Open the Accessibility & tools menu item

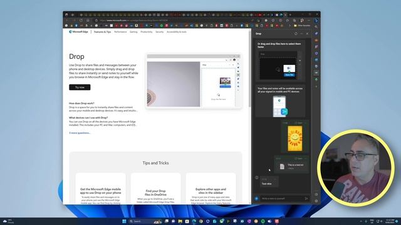(177, 32)
